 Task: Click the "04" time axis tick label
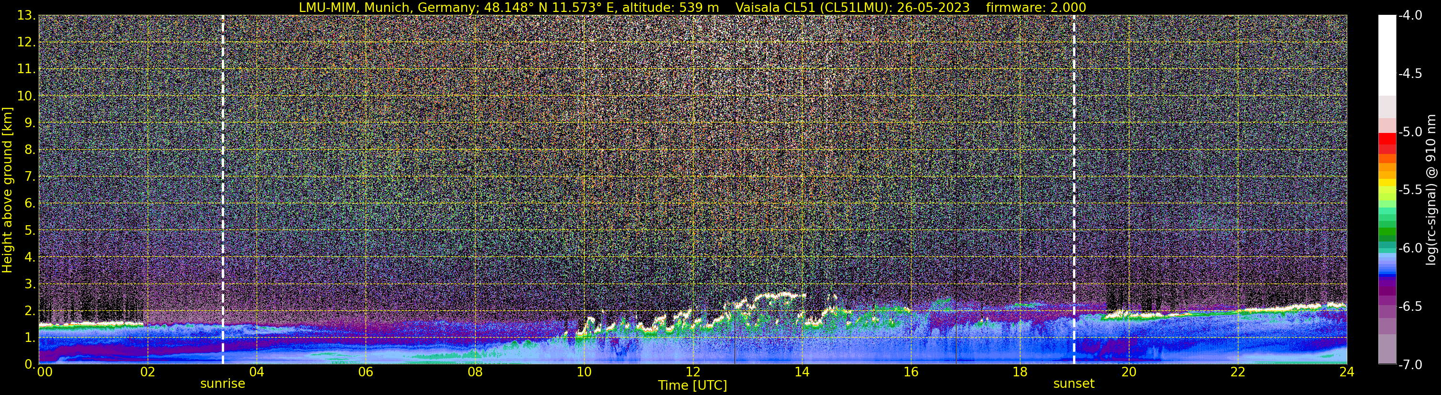tap(256, 372)
